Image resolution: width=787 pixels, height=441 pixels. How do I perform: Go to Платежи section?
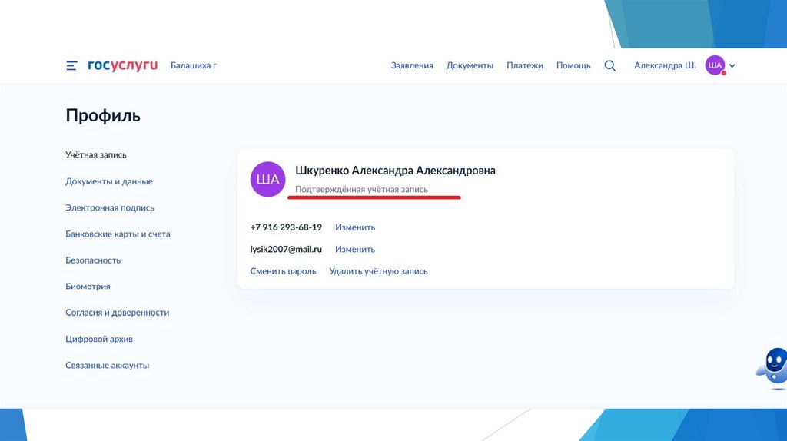525,66
